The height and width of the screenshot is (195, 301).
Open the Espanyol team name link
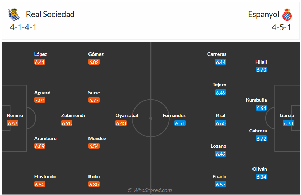point(264,14)
